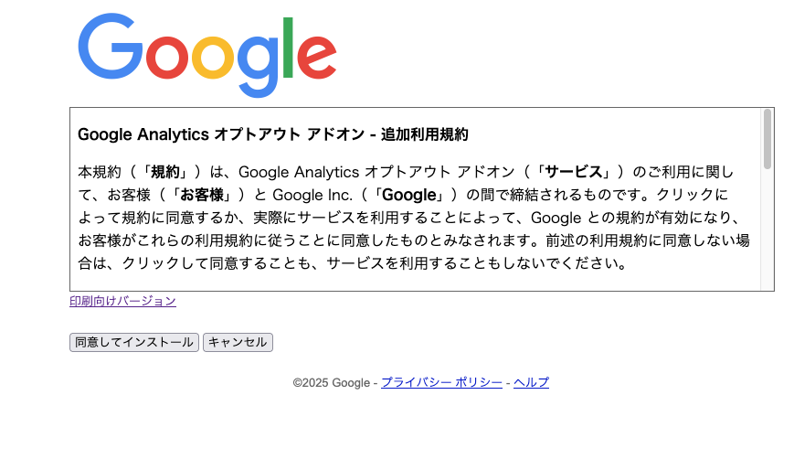The image size is (794, 459).
Task: Click the blue capital G of the Google logo
Action: (x=111, y=46)
